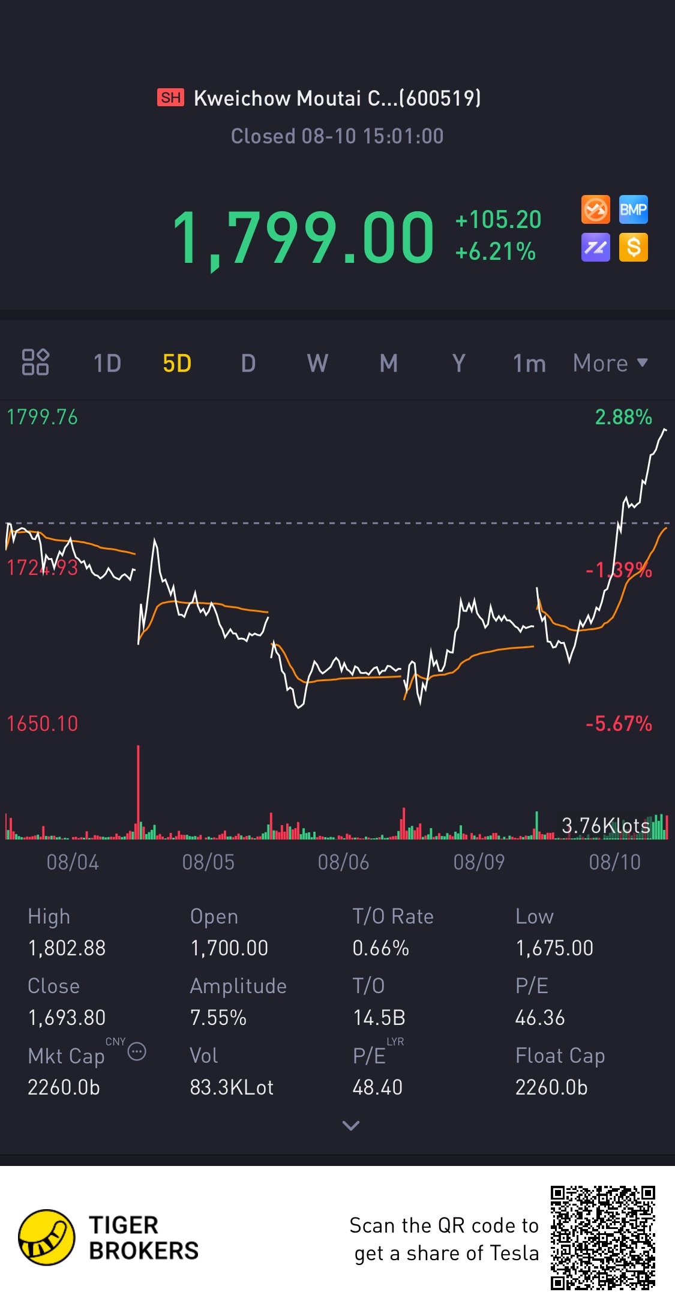The image size is (675, 1310).
Task: Tap the 08/04 tall volume bar
Action: pos(138,792)
